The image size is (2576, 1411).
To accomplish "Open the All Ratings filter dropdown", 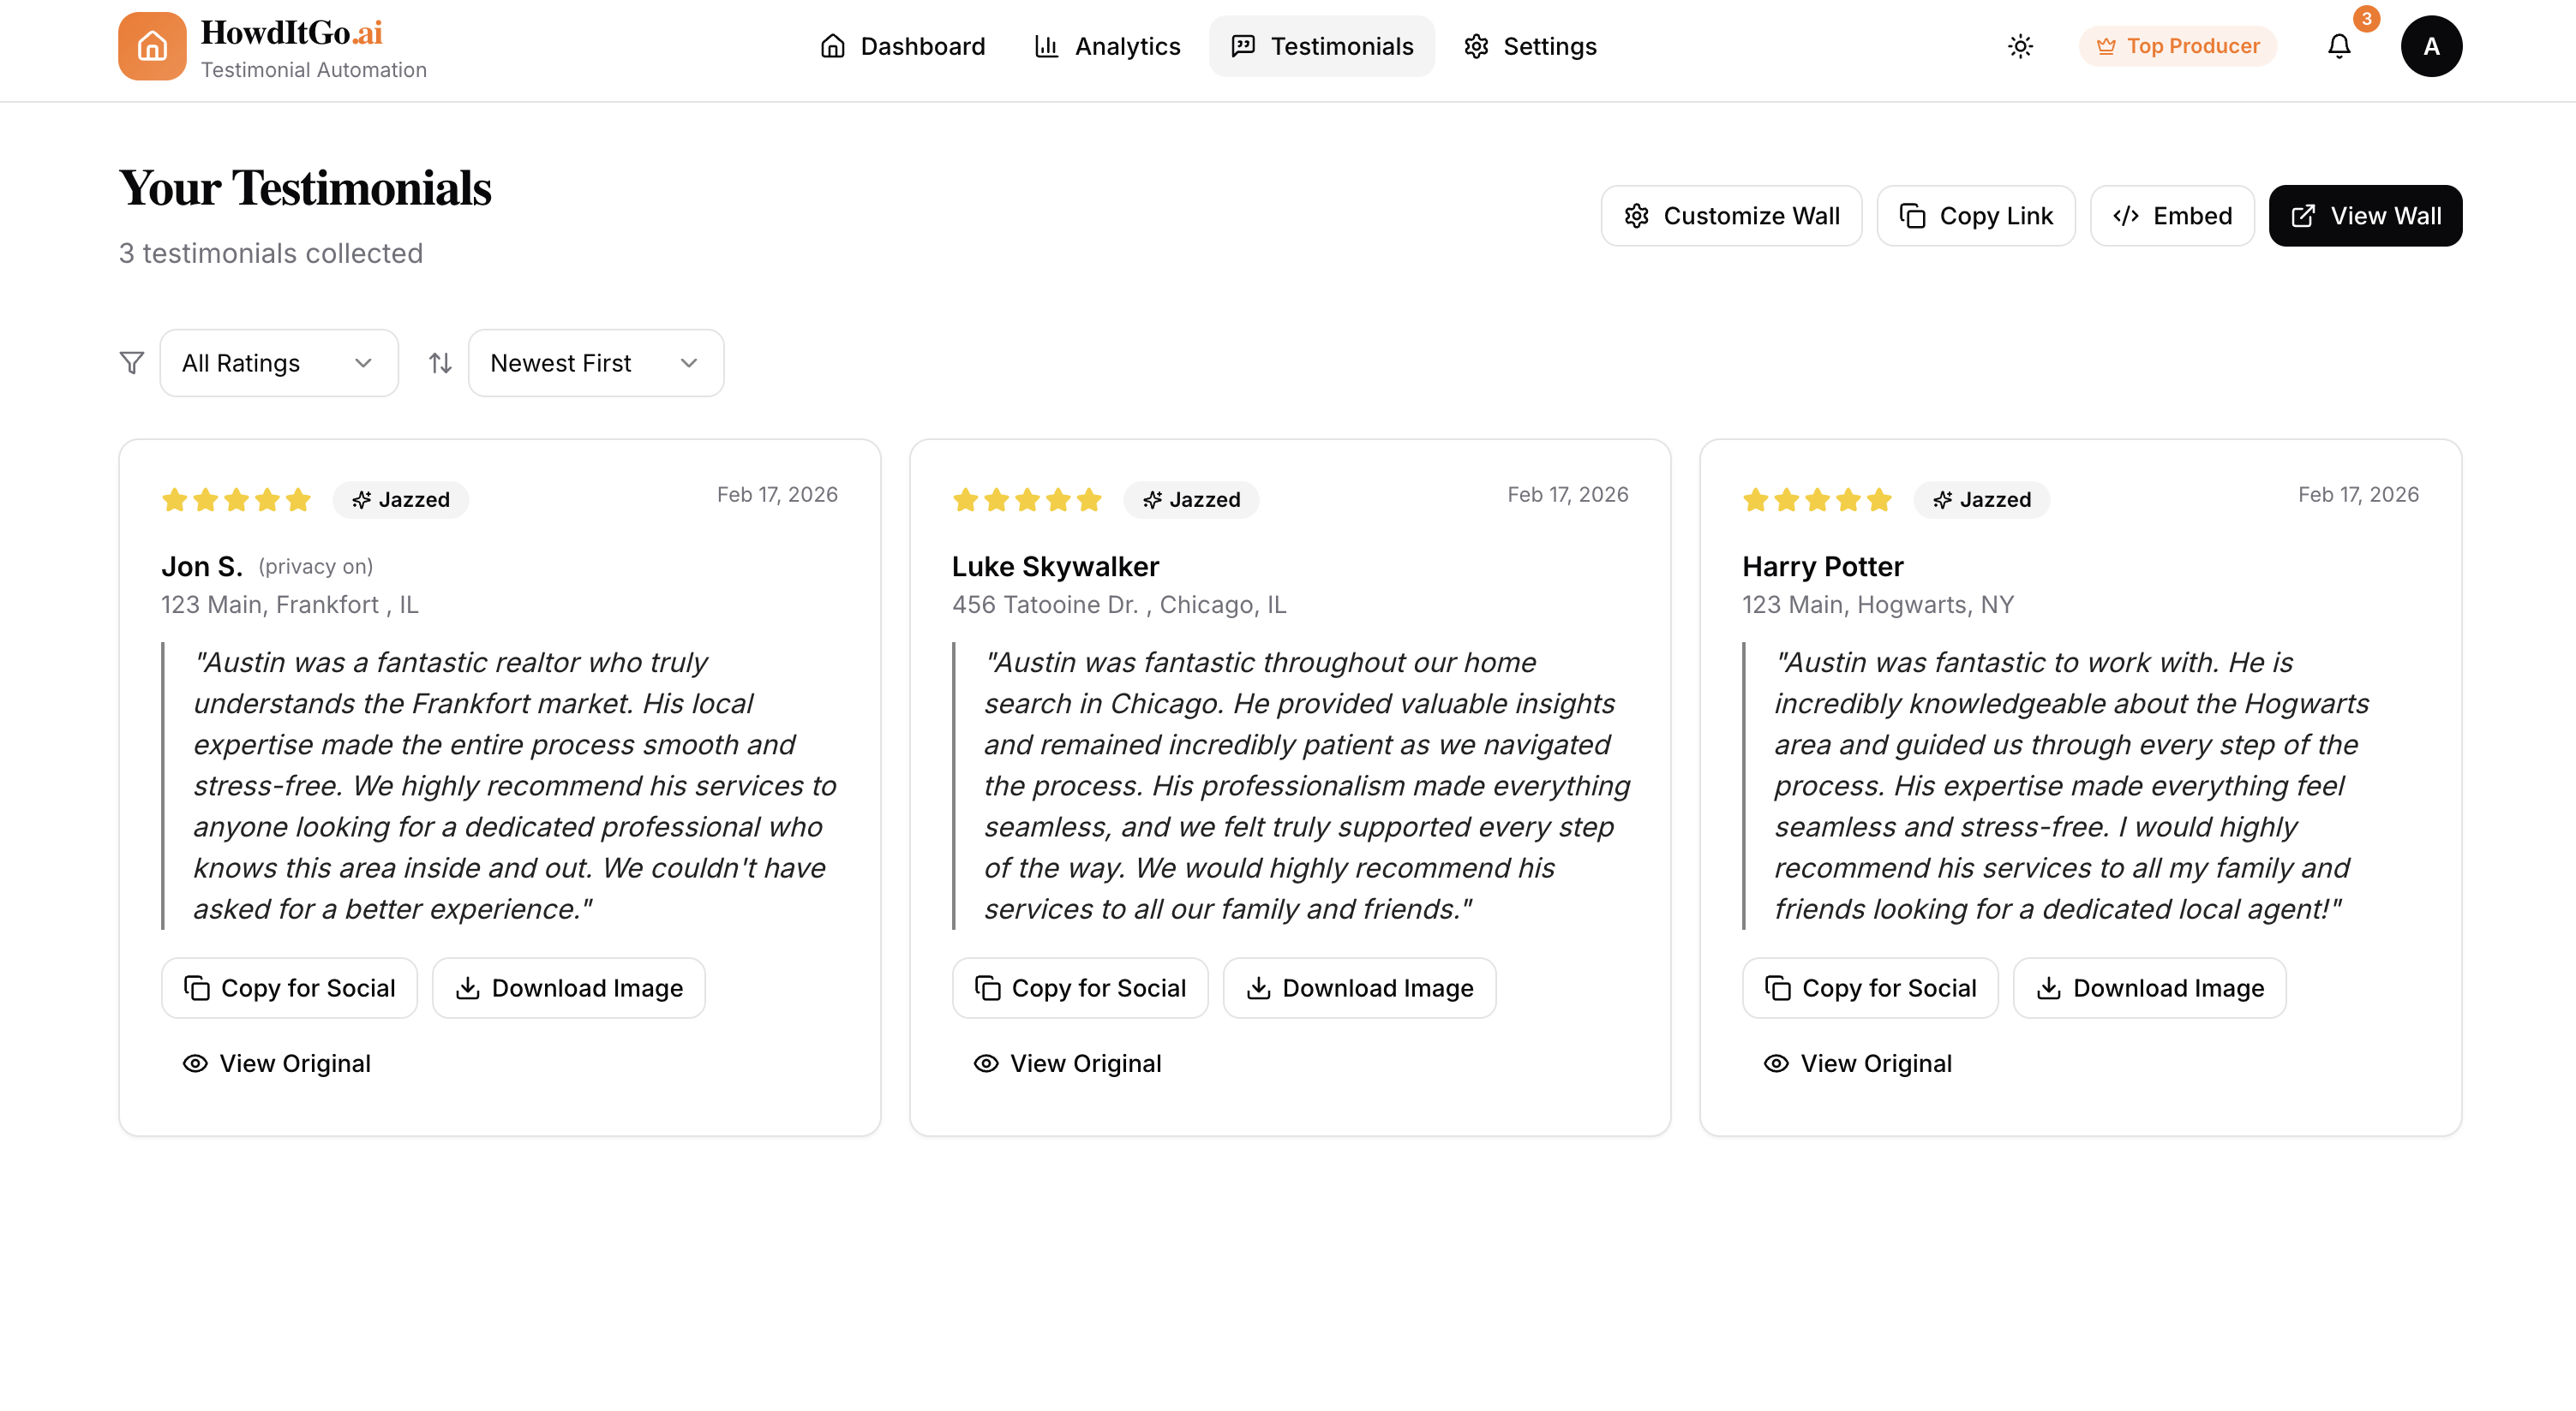I will pos(278,363).
